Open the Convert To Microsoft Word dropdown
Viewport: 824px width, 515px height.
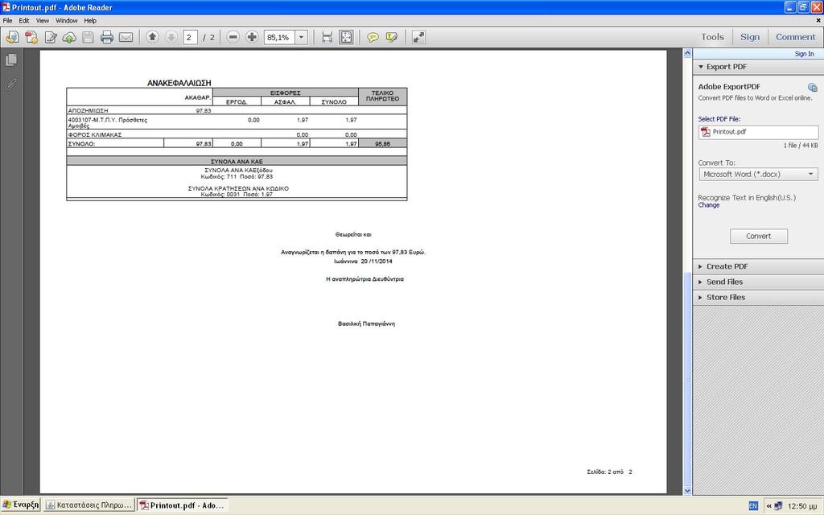click(758, 174)
